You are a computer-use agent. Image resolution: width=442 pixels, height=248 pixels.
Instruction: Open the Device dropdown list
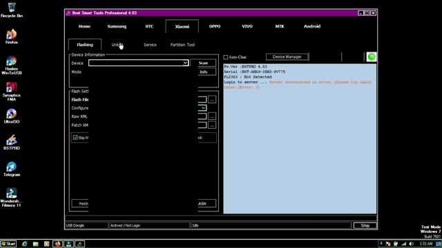pyautogui.click(x=185, y=63)
